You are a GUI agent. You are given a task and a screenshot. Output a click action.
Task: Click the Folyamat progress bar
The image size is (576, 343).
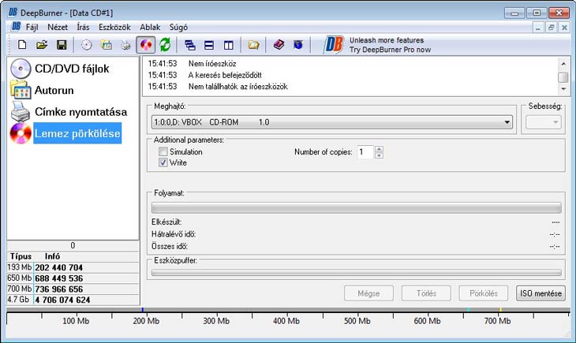tap(357, 208)
